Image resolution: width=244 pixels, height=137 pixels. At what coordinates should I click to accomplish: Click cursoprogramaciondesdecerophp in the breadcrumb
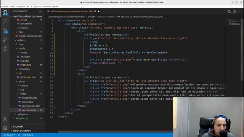(66, 17)
